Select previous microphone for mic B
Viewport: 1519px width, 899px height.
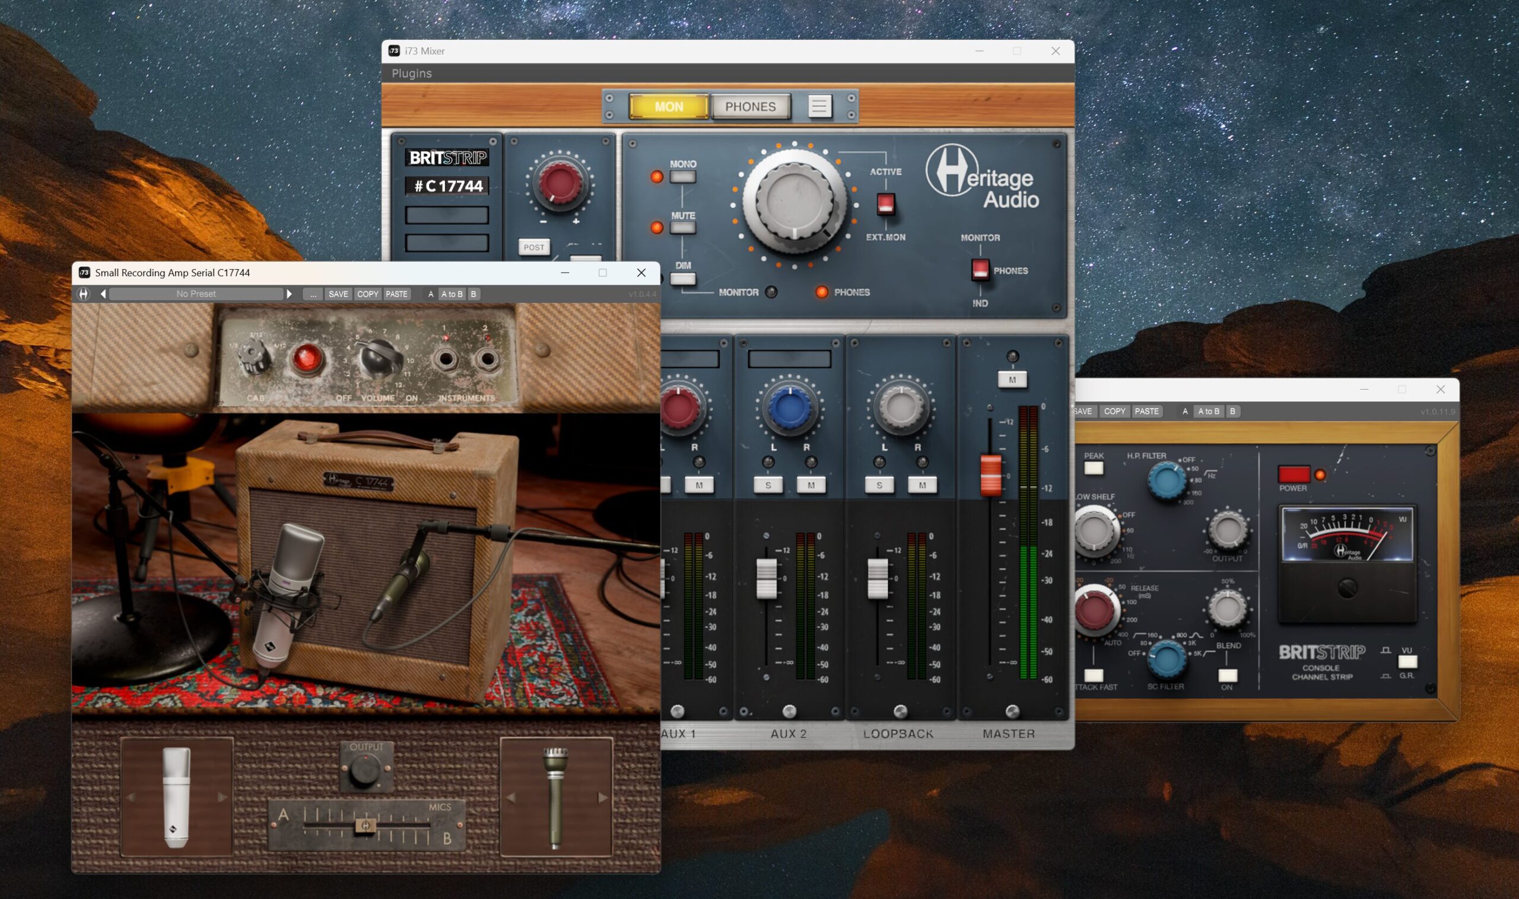tap(510, 797)
